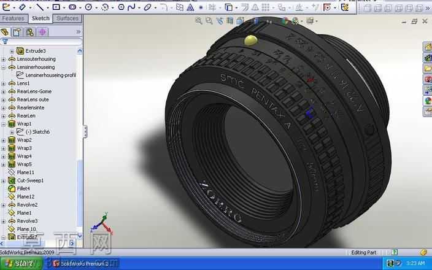The image size is (432, 270).
Task: Select the Arc sketch tool
Action: click(105, 7)
